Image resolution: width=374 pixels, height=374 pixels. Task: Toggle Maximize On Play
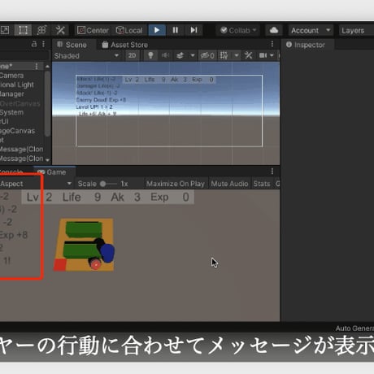click(175, 184)
